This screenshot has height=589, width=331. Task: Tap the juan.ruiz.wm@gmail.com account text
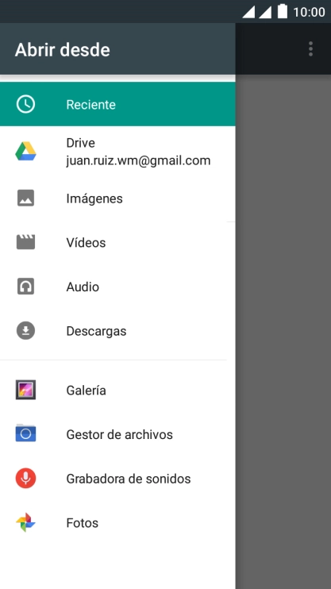[x=138, y=161]
